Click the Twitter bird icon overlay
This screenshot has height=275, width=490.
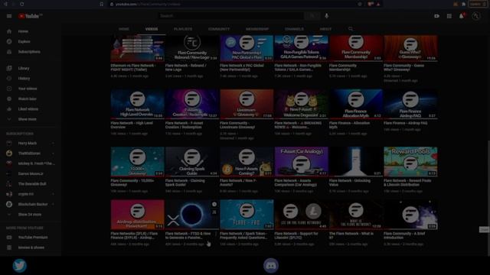pos(19,266)
